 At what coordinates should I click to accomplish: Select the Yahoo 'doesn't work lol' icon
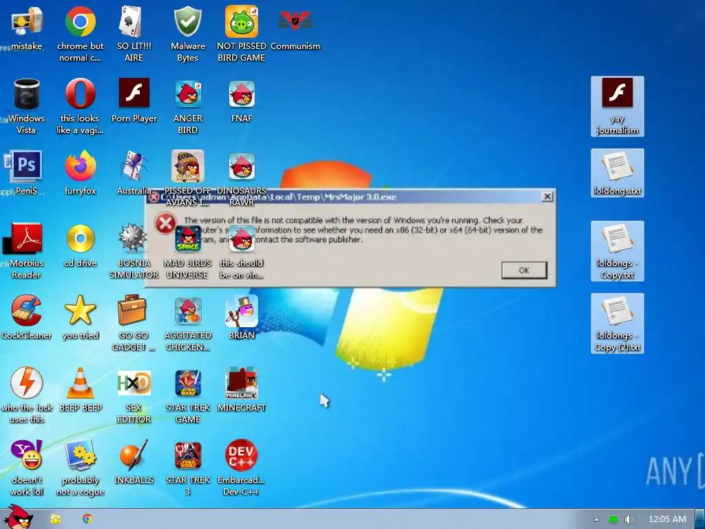coord(26,468)
